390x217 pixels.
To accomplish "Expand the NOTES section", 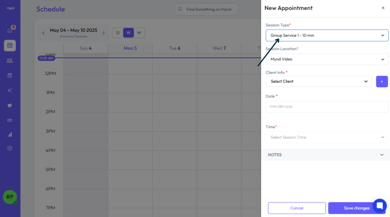I will [x=326, y=155].
